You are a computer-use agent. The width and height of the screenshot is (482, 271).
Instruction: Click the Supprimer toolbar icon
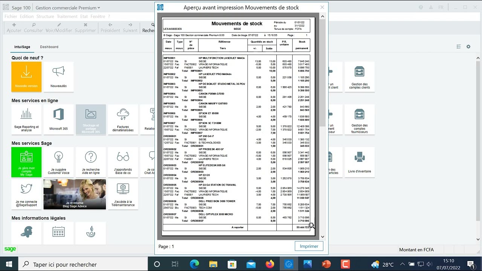tap(85, 27)
